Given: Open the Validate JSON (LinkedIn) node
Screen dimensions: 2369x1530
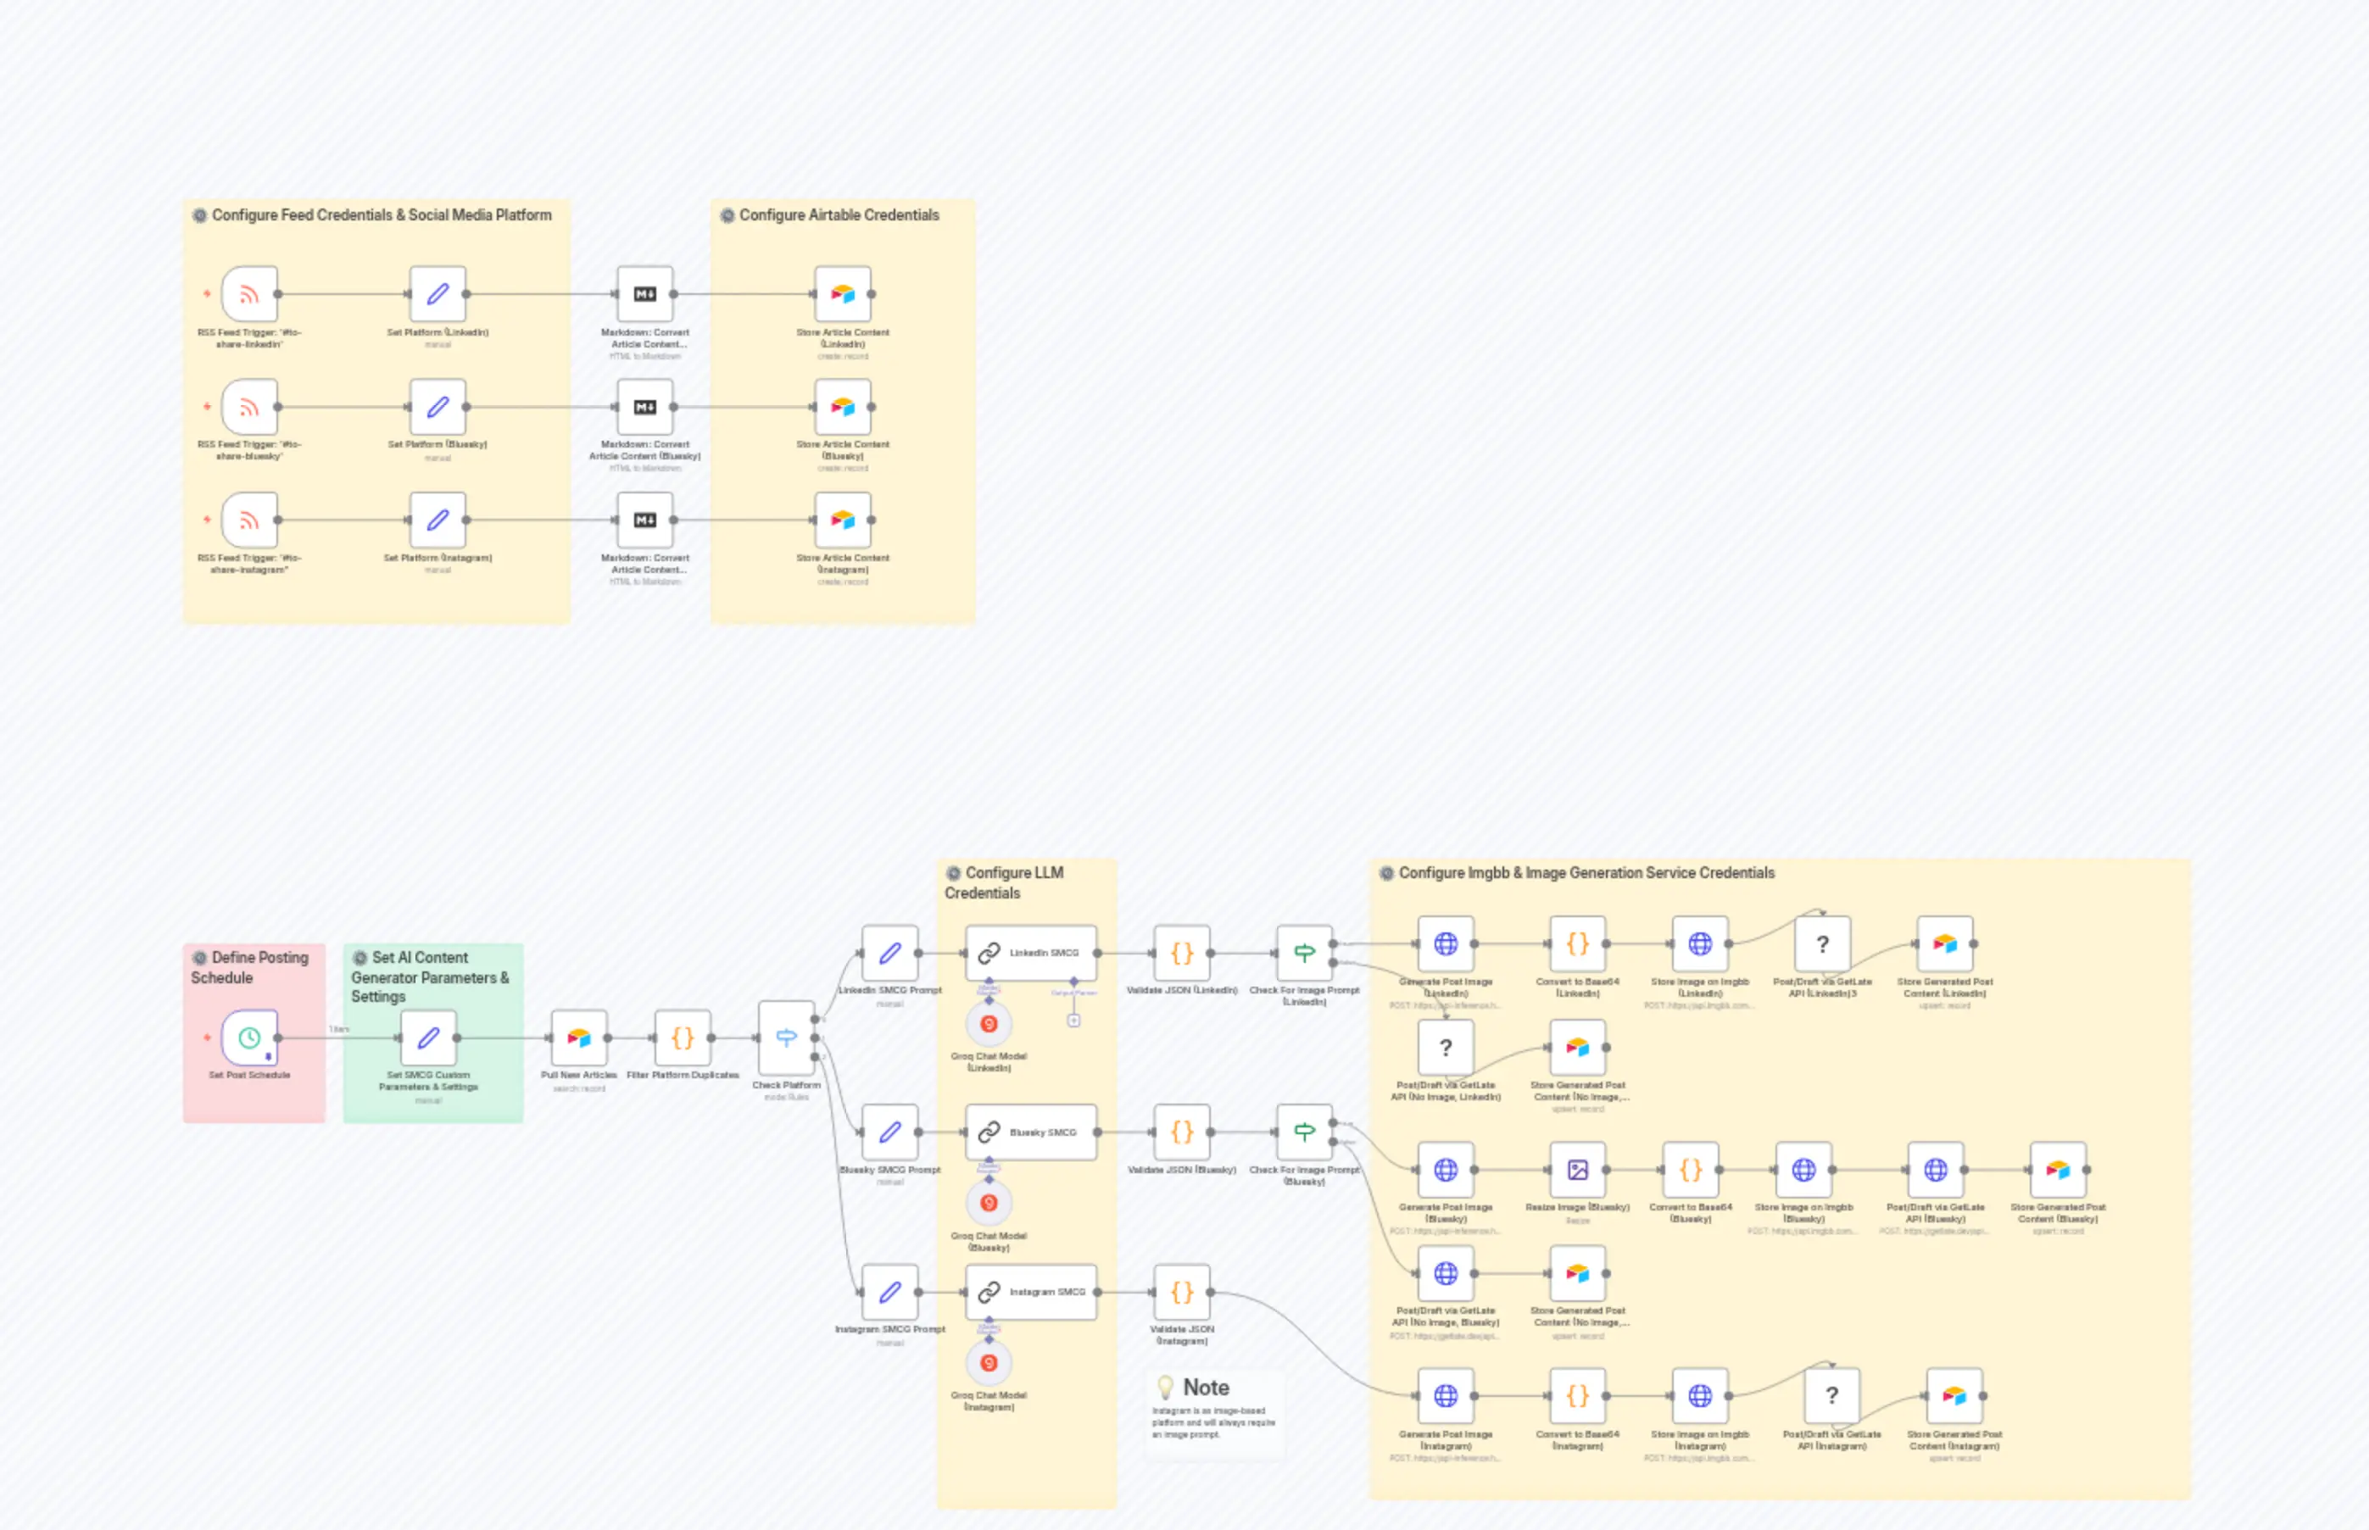Looking at the screenshot, I should coord(1180,951).
